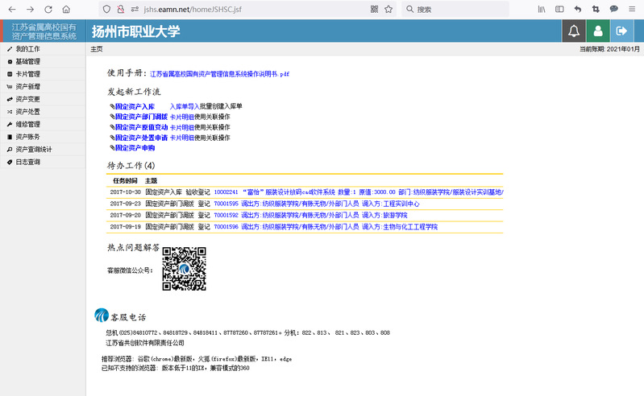Expand 资产处置 sidebar menu
Screen dimensions: 644x396
point(27,112)
